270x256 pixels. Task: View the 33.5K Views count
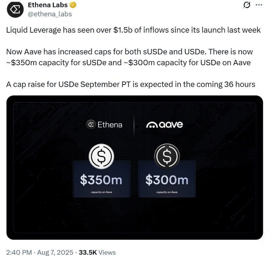(97, 252)
